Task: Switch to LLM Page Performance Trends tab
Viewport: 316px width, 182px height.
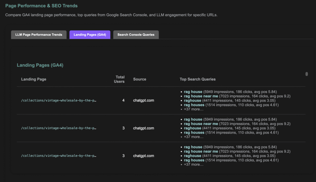Action: 39,35
